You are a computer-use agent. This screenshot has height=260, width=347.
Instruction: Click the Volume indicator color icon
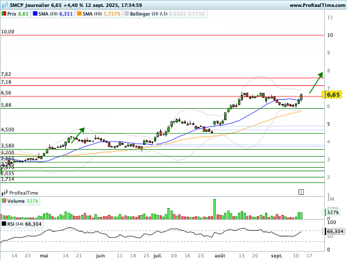4,200
